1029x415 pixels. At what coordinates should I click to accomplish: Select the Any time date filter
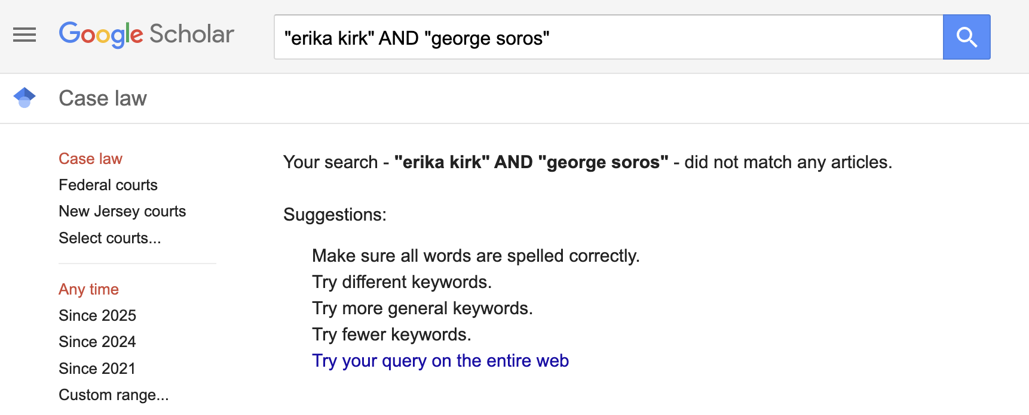coord(88,289)
